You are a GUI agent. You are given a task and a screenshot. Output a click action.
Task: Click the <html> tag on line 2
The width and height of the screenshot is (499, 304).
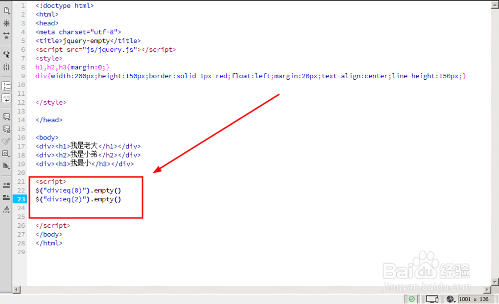47,14
